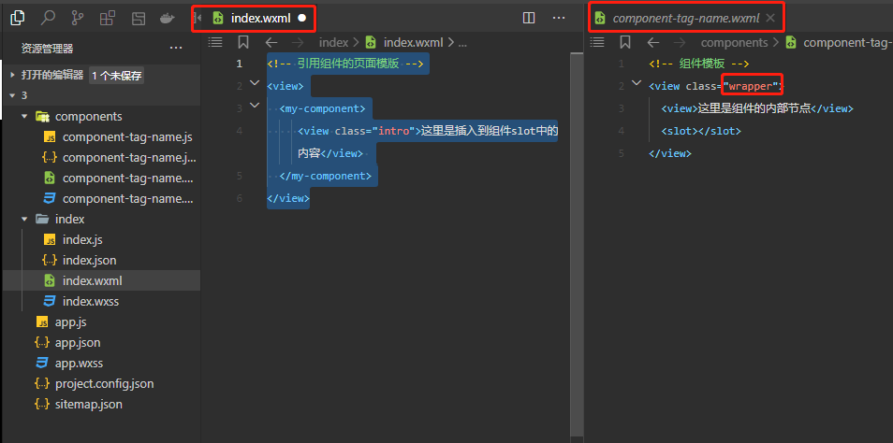Click bookmark icon in right editor toolbar
The image size is (893, 443).
click(x=625, y=41)
